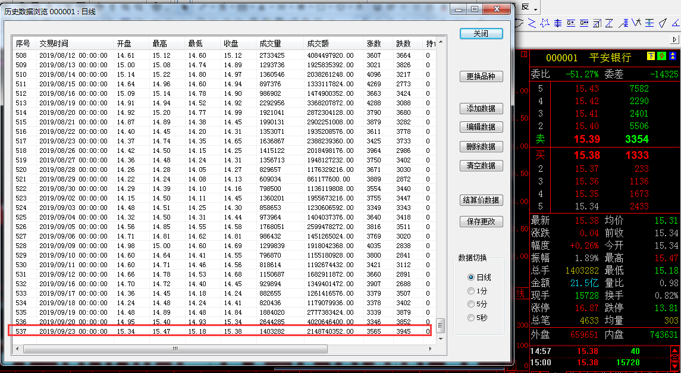
Task: Select the 1分 data radio button
Action: [x=471, y=291]
